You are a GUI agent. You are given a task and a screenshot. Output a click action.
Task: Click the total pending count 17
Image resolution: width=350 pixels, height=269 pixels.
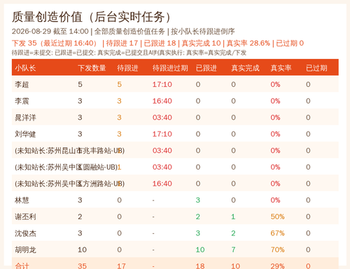pos(121,266)
